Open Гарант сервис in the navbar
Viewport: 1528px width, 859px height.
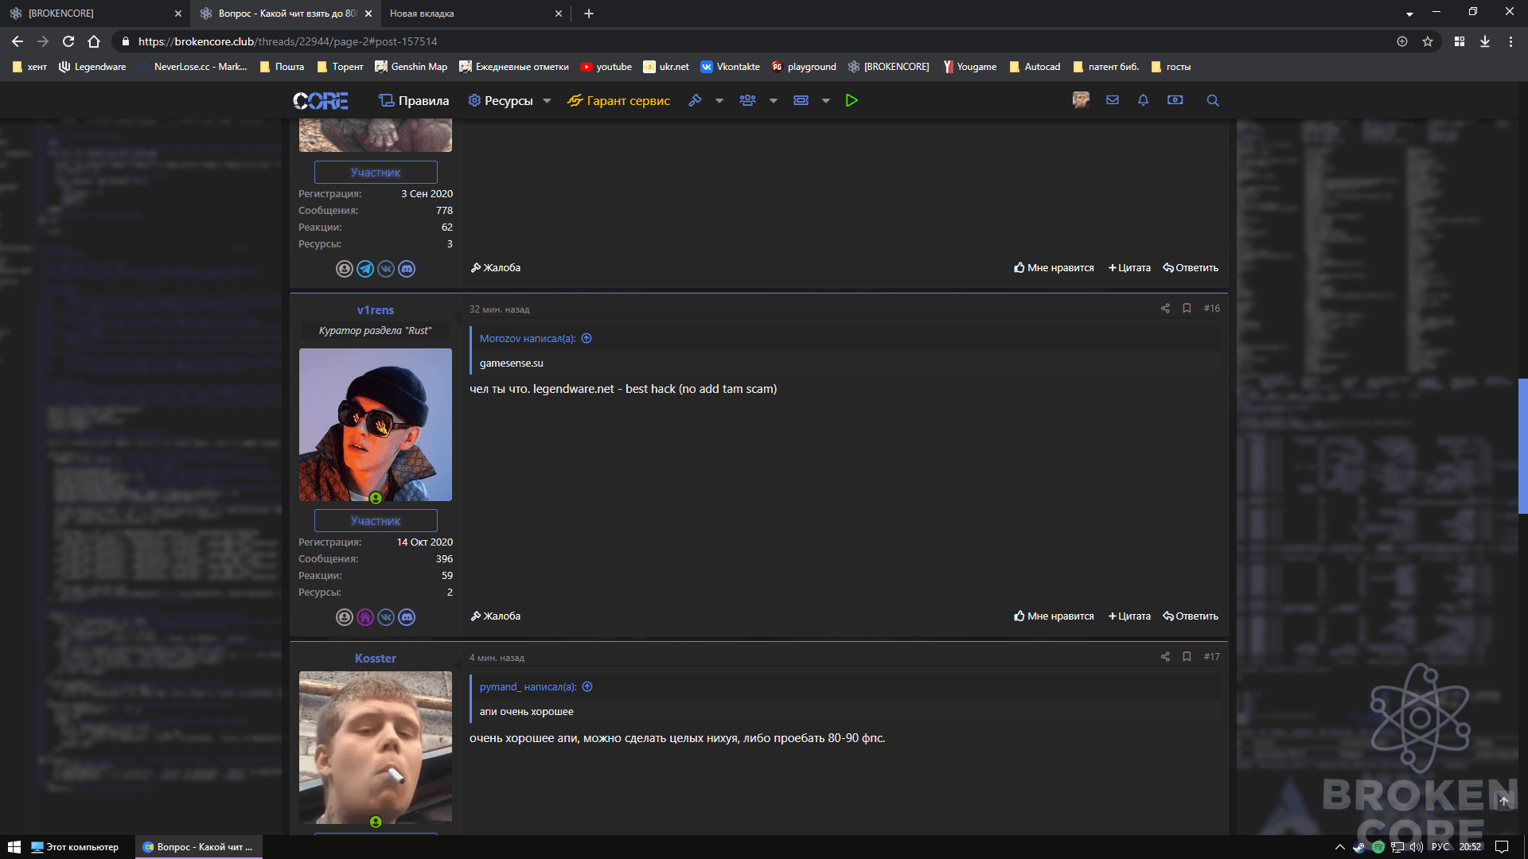pyautogui.click(x=618, y=101)
